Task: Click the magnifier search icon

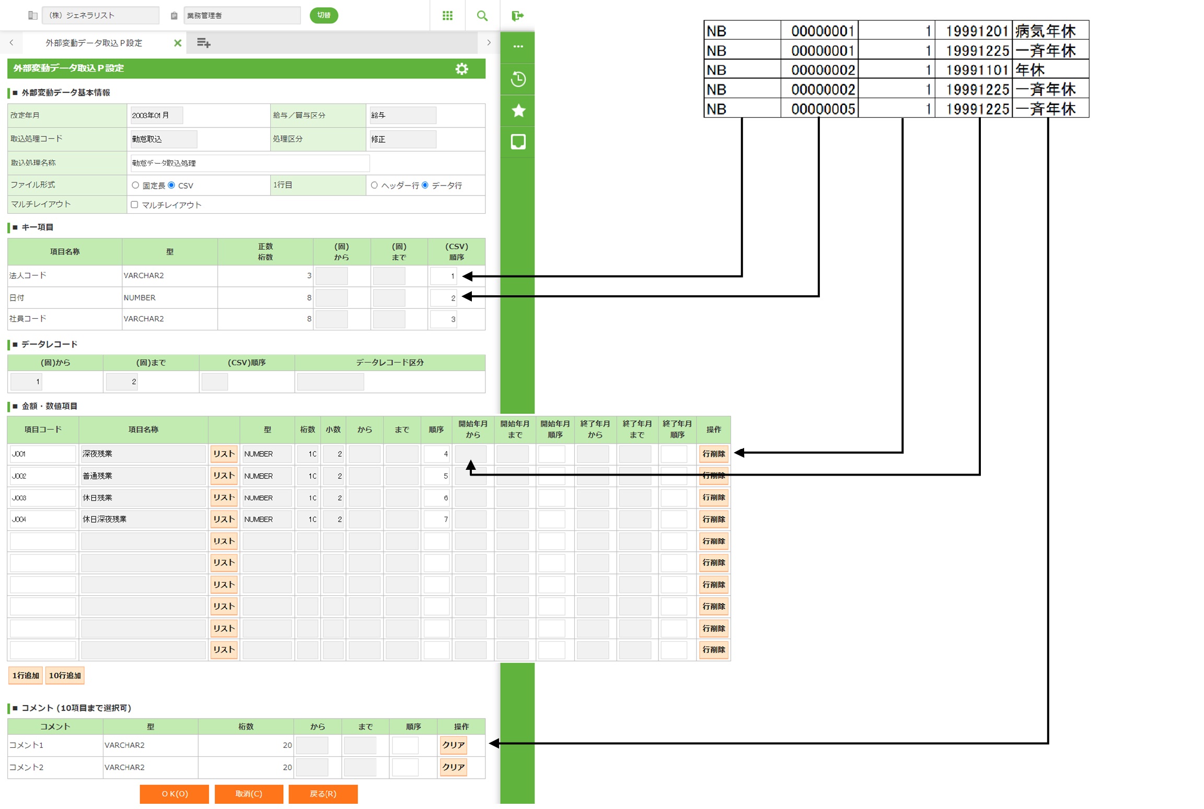Action: [482, 16]
